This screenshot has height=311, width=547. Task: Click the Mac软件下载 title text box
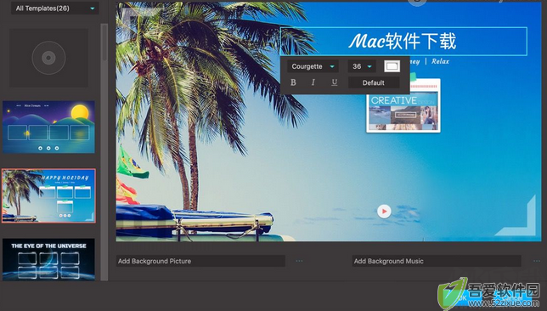pyautogui.click(x=403, y=41)
